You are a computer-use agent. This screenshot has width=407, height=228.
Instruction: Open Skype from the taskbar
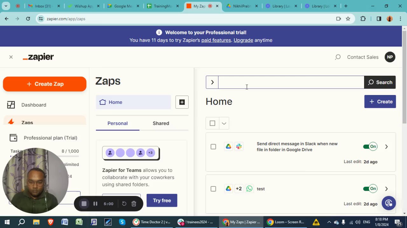point(122,222)
